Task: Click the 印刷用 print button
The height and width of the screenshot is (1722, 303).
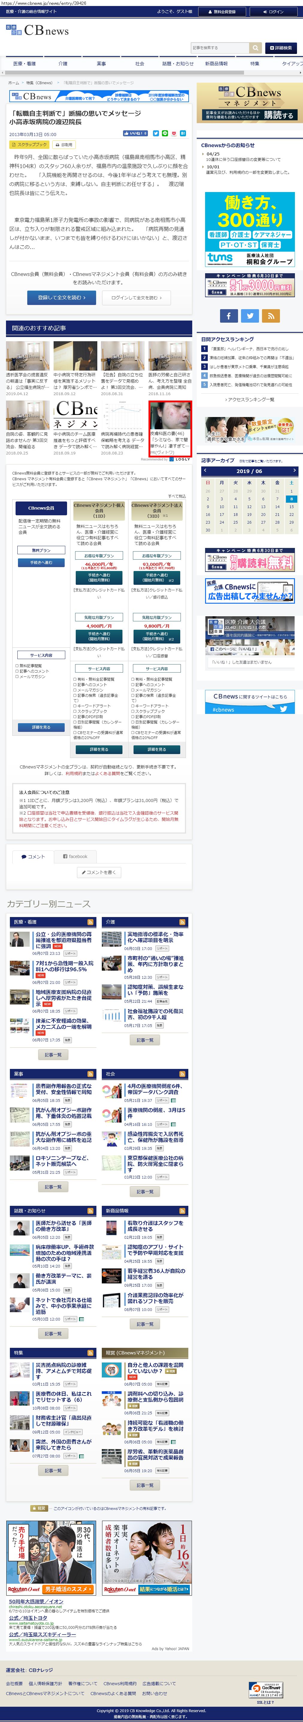Action: 64,144
